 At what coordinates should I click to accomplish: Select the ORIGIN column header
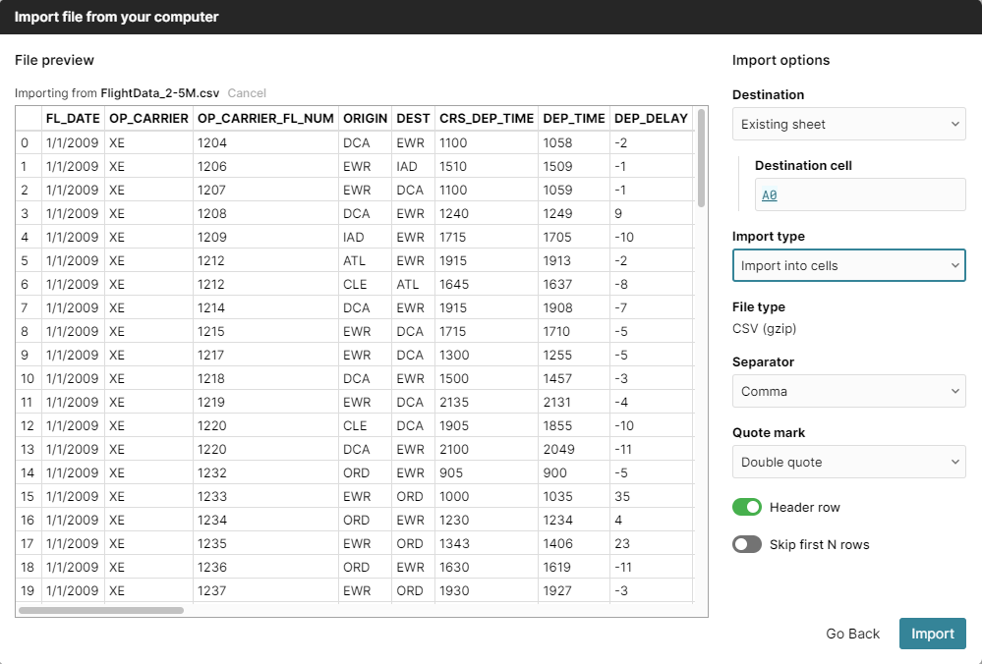pos(365,119)
